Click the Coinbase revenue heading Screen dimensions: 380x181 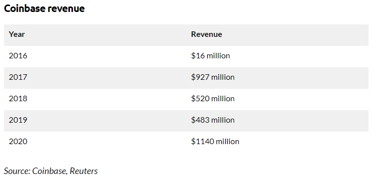tap(44, 8)
